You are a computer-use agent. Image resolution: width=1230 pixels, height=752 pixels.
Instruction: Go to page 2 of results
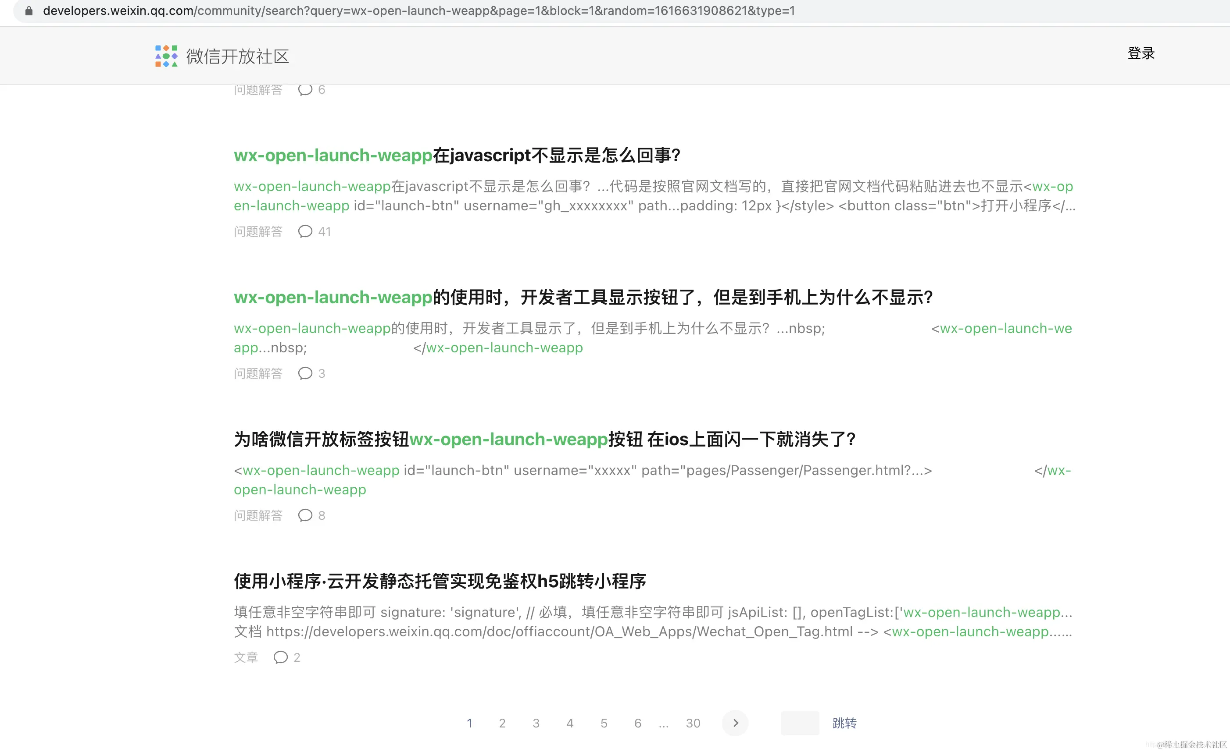pyautogui.click(x=502, y=723)
